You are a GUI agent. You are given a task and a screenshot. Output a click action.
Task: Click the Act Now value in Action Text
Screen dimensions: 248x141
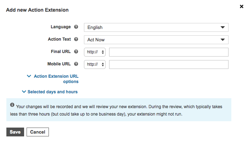click(x=96, y=40)
